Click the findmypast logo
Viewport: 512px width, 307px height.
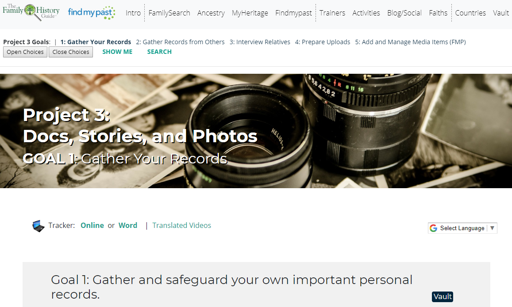pyautogui.click(x=92, y=13)
